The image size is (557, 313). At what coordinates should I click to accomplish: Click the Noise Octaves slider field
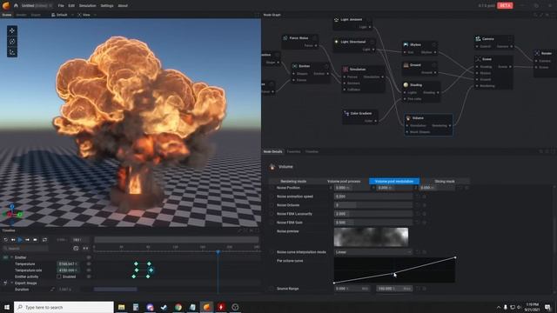(373, 205)
